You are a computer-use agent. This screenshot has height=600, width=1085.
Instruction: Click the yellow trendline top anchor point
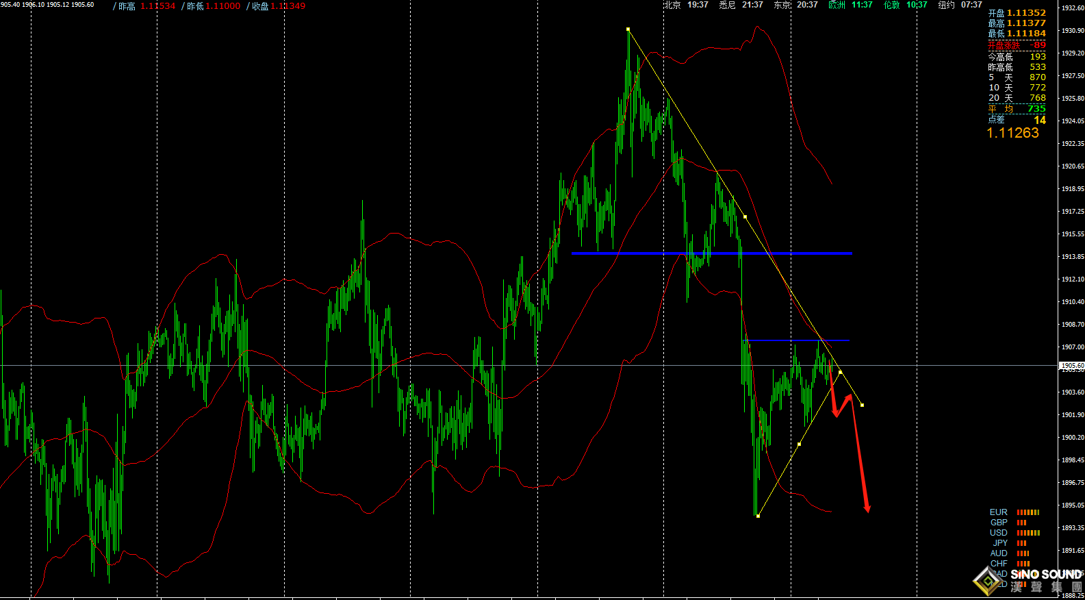tap(628, 29)
